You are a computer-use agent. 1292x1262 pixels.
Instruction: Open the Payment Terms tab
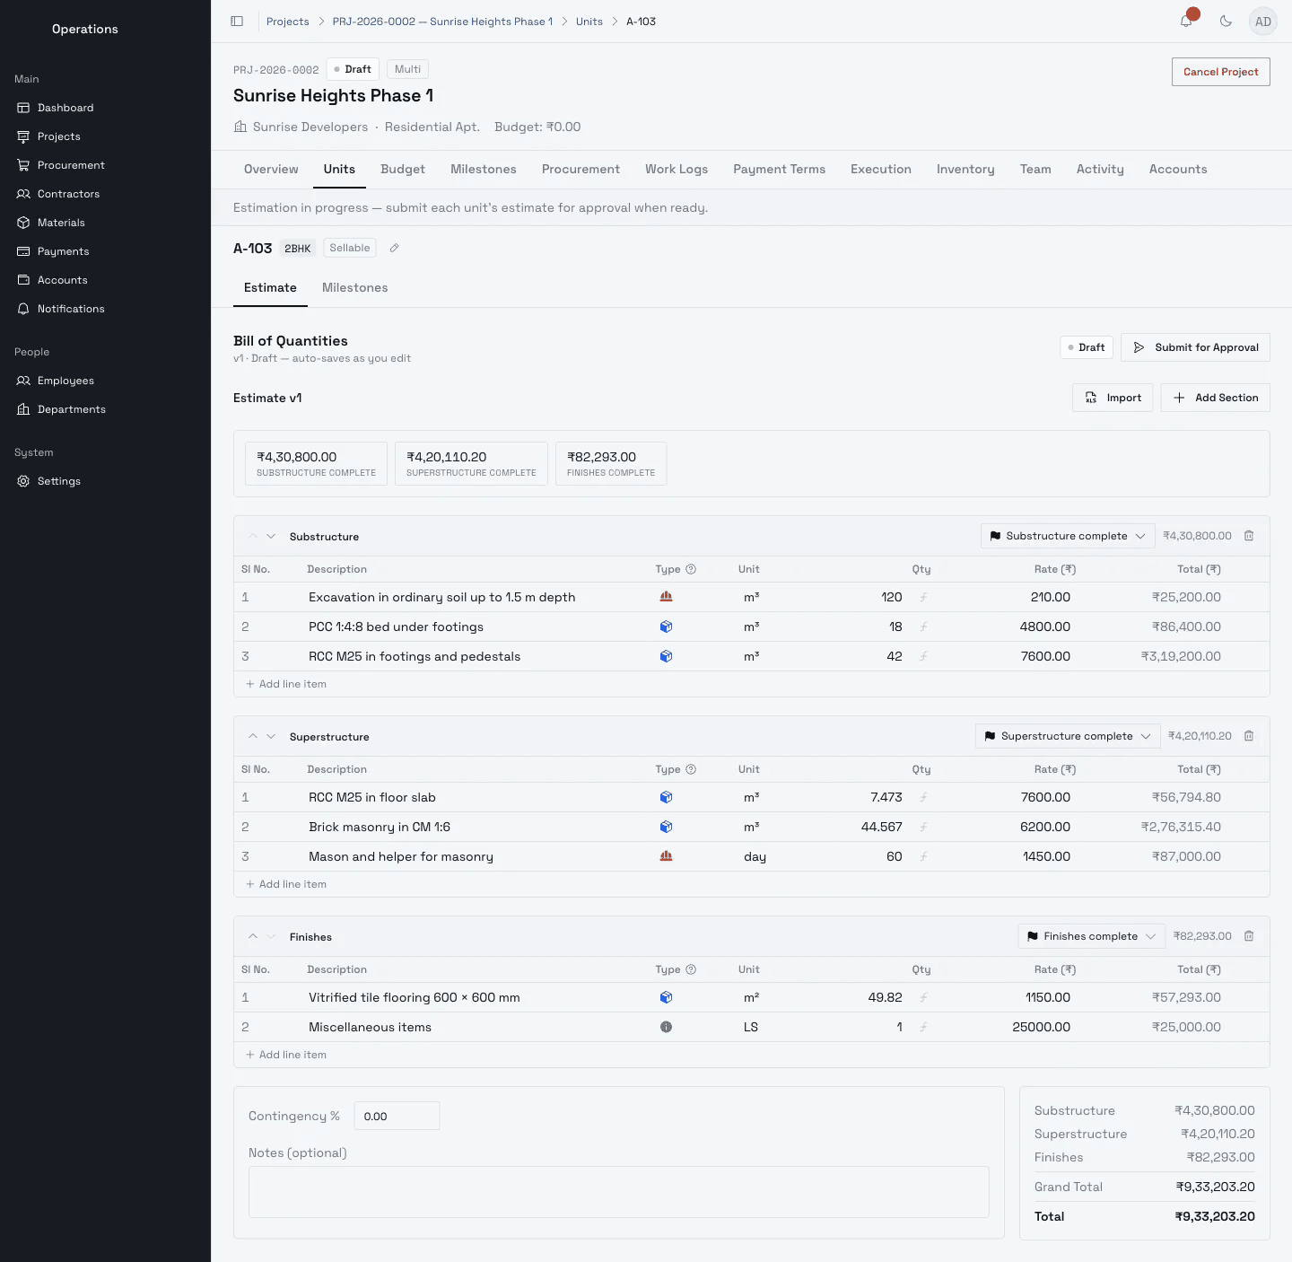[779, 170]
